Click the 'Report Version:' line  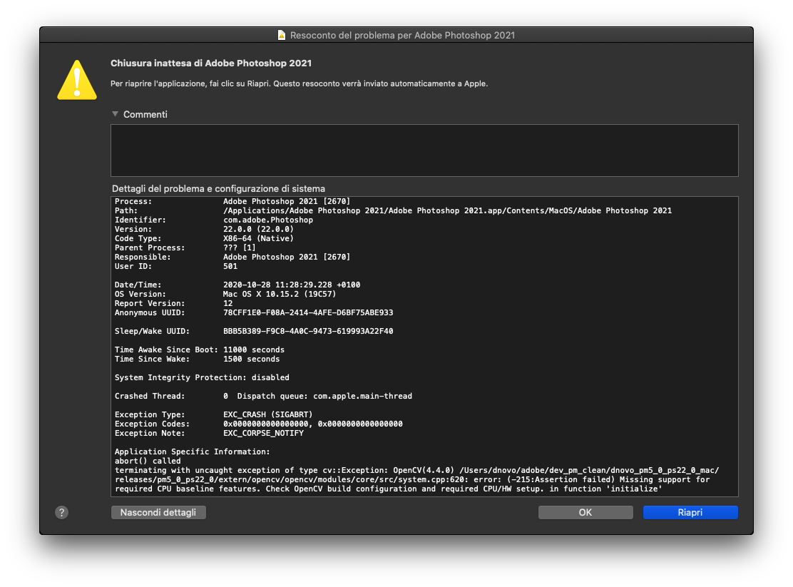[x=173, y=304]
